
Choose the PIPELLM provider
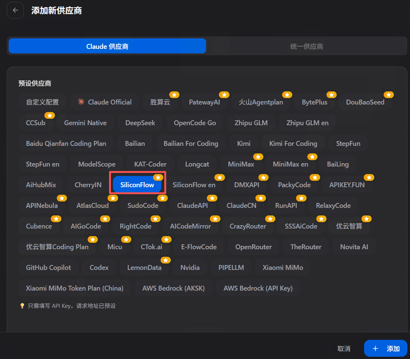click(231, 267)
